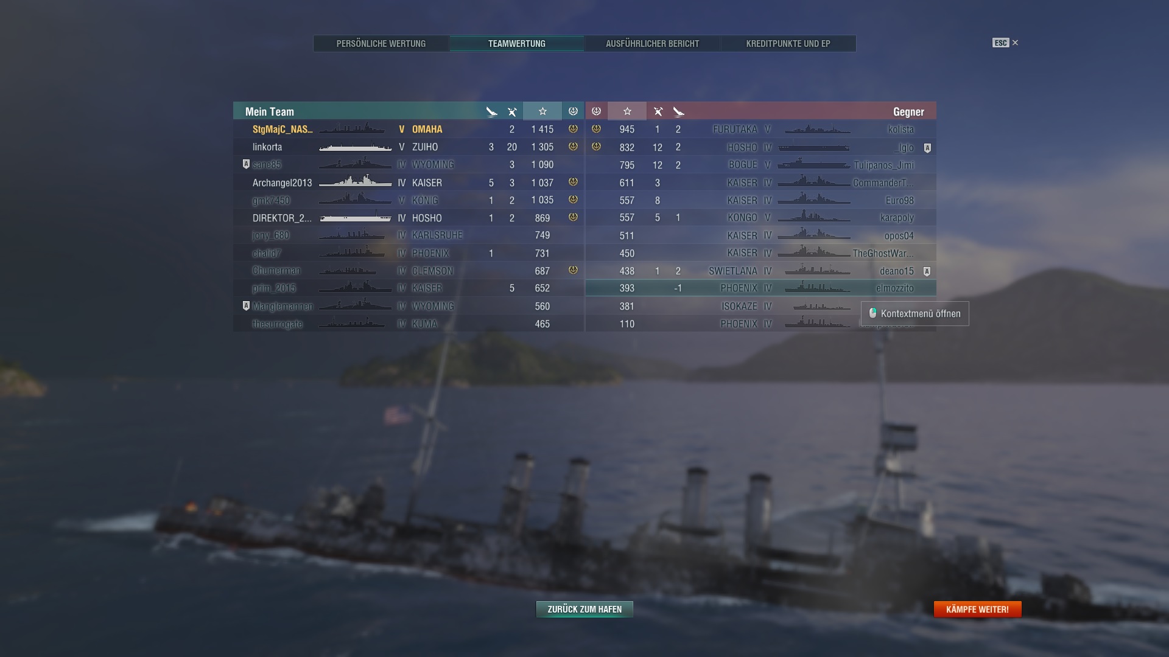
Task: Open Ausführlicher Bericht tab
Action: [652, 44]
